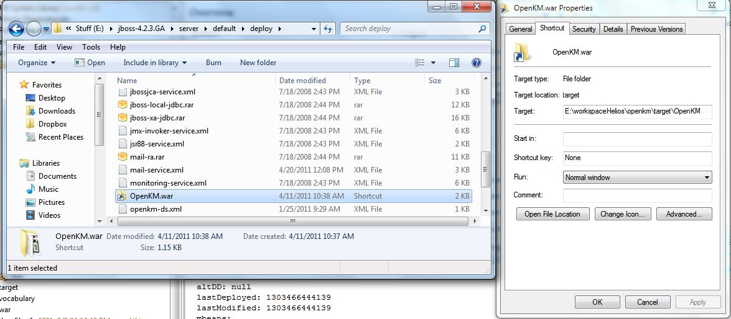Viewport: 731px width, 319px height.
Task: Sort files by Date modified column
Action: (302, 81)
